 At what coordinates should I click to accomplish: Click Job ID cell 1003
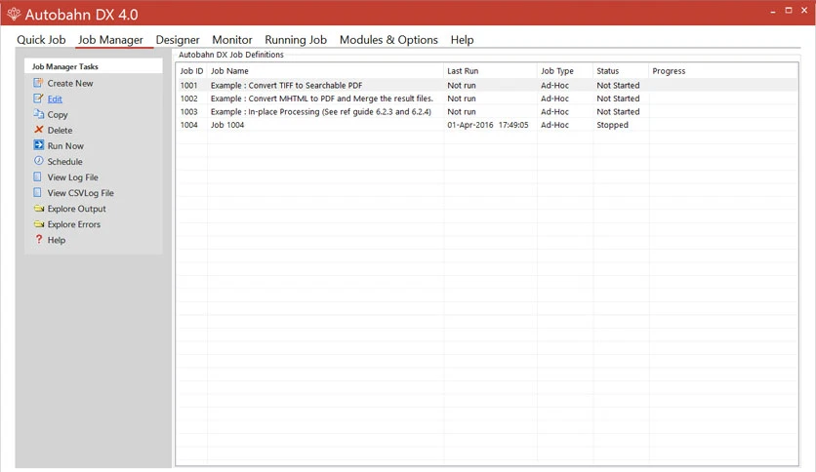click(x=189, y=112)
